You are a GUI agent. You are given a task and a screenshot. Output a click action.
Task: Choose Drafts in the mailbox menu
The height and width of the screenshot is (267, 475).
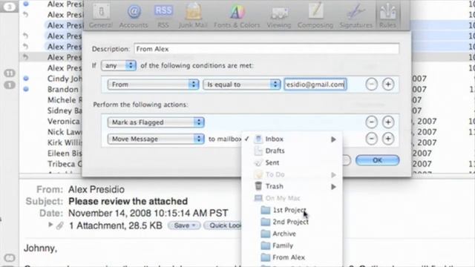(292, 151)
